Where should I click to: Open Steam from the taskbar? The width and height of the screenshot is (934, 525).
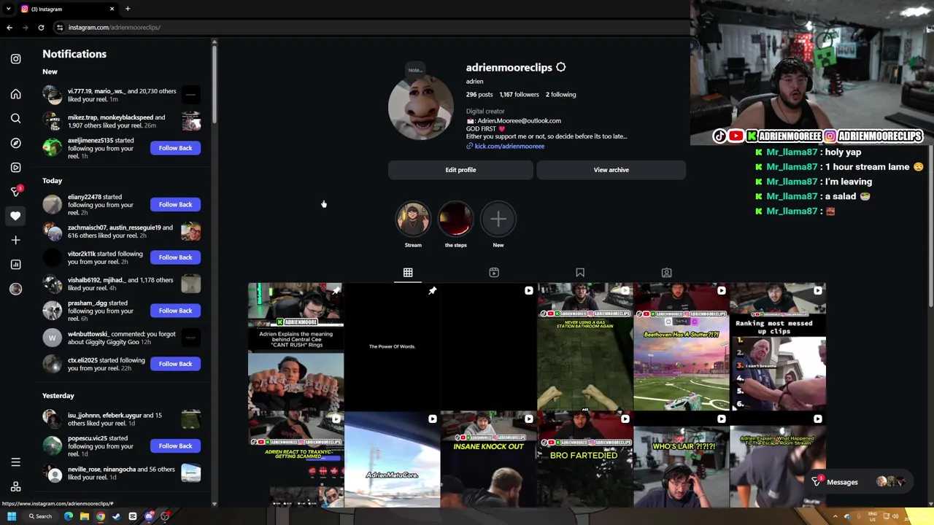coord(117,516)
